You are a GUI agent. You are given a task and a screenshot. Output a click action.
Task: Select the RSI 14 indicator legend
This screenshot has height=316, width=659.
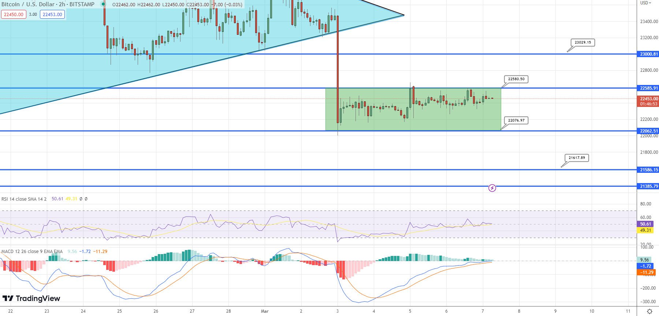(24, 199)
